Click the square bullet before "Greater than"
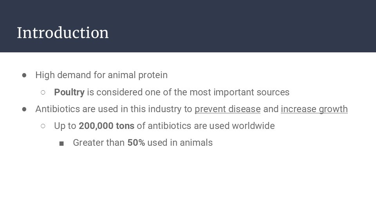Viewport: 376px width, 211px height. [61, 143]
